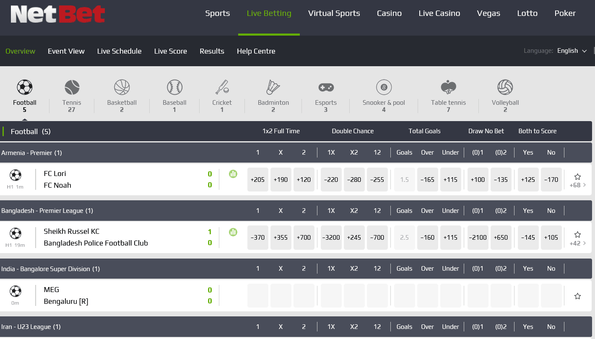
Task: Bet on FC Lori win at +205
Action: tap(258, 179)
